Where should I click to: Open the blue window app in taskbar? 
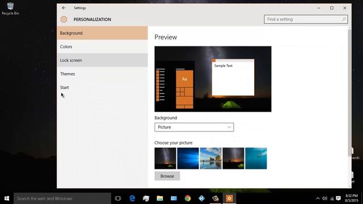(x=174, y=198)
